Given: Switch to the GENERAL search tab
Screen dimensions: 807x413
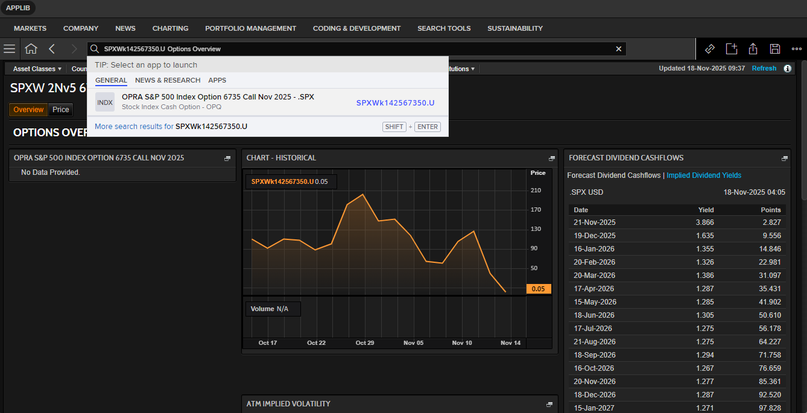Looking at the screenshot, I should pos(111,80).
